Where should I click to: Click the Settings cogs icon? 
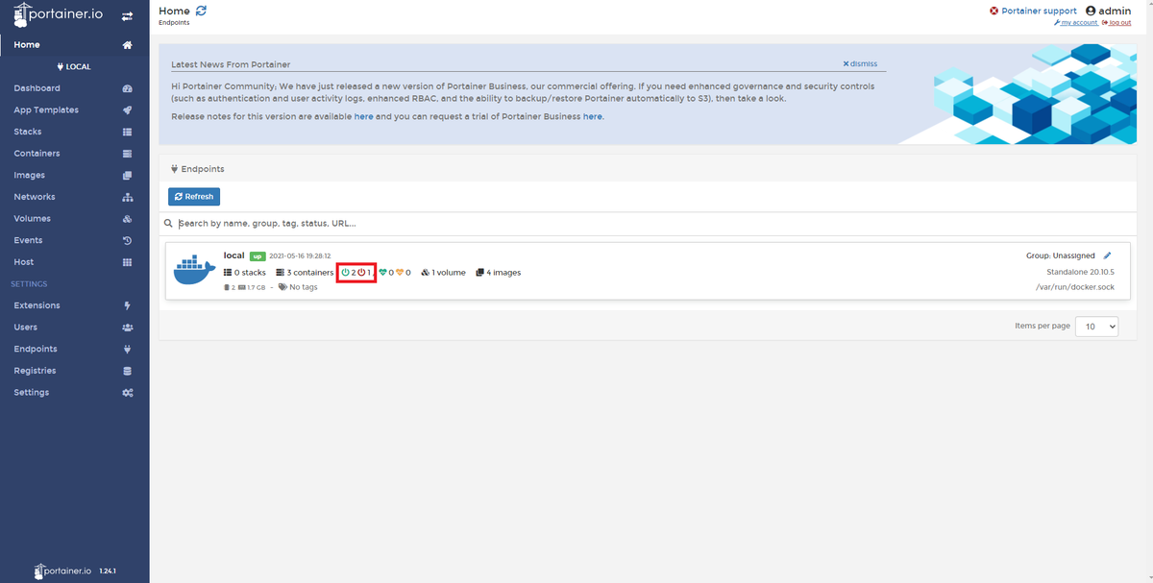click(x=127, y=393)
